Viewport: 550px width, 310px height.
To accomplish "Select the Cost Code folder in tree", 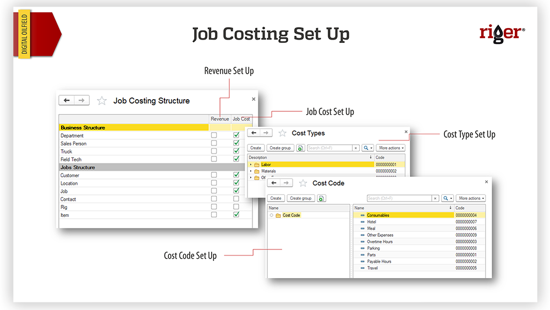I will 291,215.
